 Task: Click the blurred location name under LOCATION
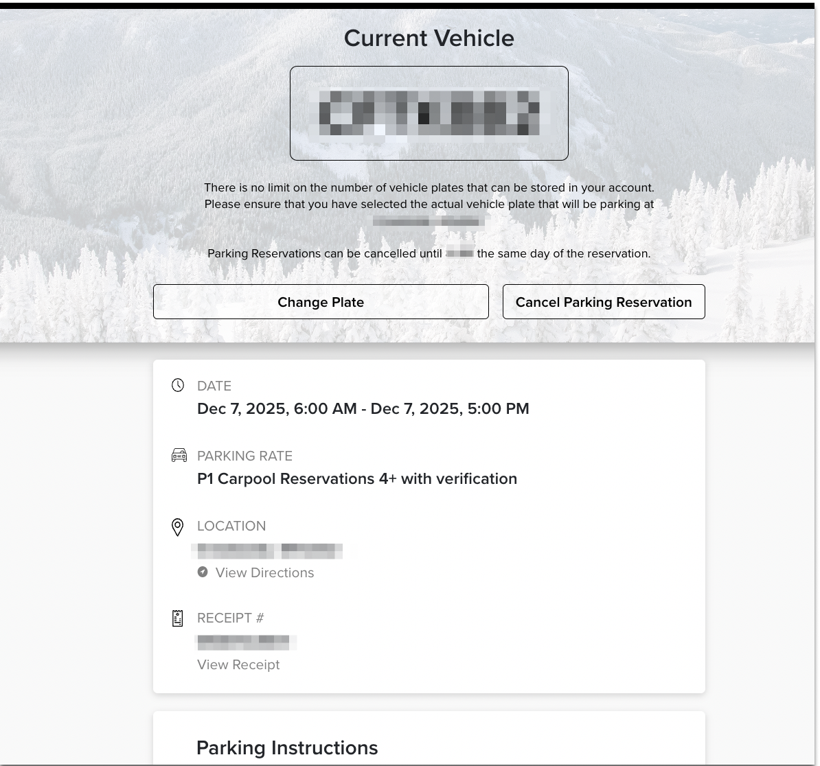coord(268,550)
